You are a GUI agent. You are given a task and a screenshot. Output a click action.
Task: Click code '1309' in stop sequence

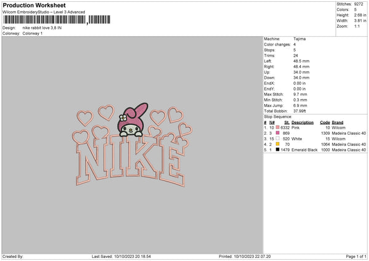point(325,134)
